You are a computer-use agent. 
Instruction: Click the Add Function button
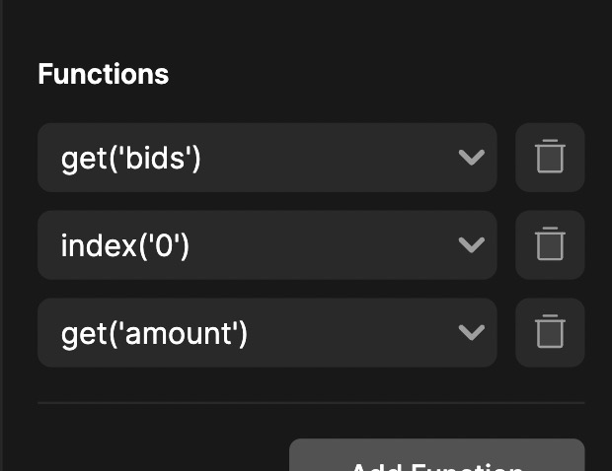436,455
